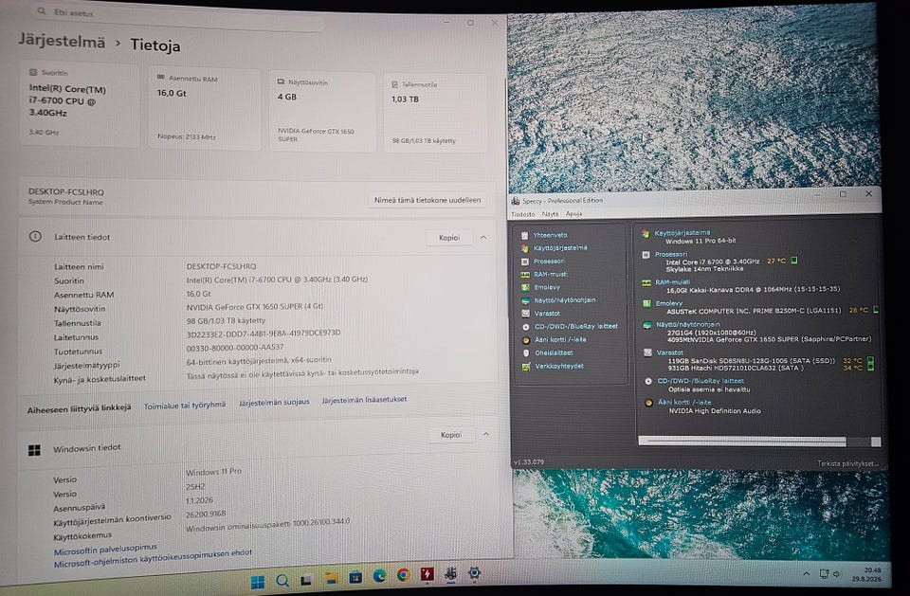
Task: Open the Tallennustila info card
Action: click(435, 114)
